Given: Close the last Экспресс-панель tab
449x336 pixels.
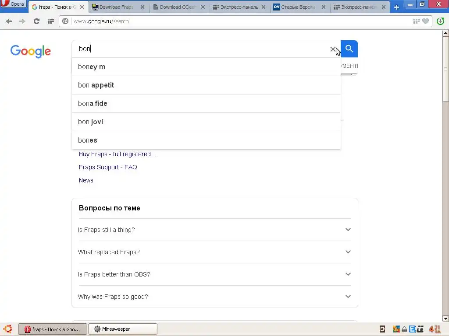Looking at the screenshot, I should 384,7.
